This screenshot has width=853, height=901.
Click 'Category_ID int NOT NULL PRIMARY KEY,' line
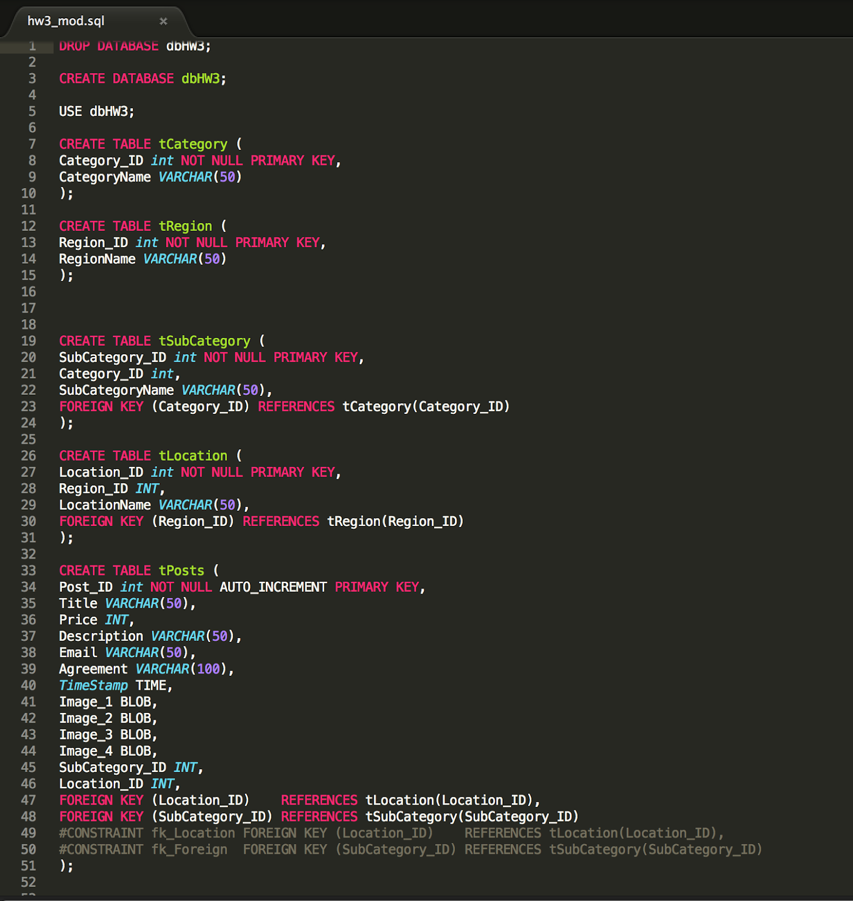[200, 160]
